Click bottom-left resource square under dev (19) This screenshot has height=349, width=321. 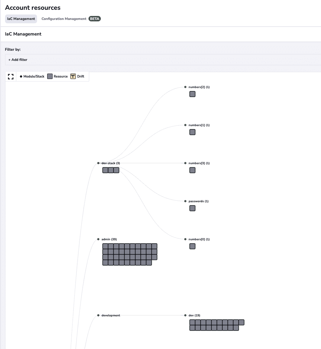click(x=192, y=328)
